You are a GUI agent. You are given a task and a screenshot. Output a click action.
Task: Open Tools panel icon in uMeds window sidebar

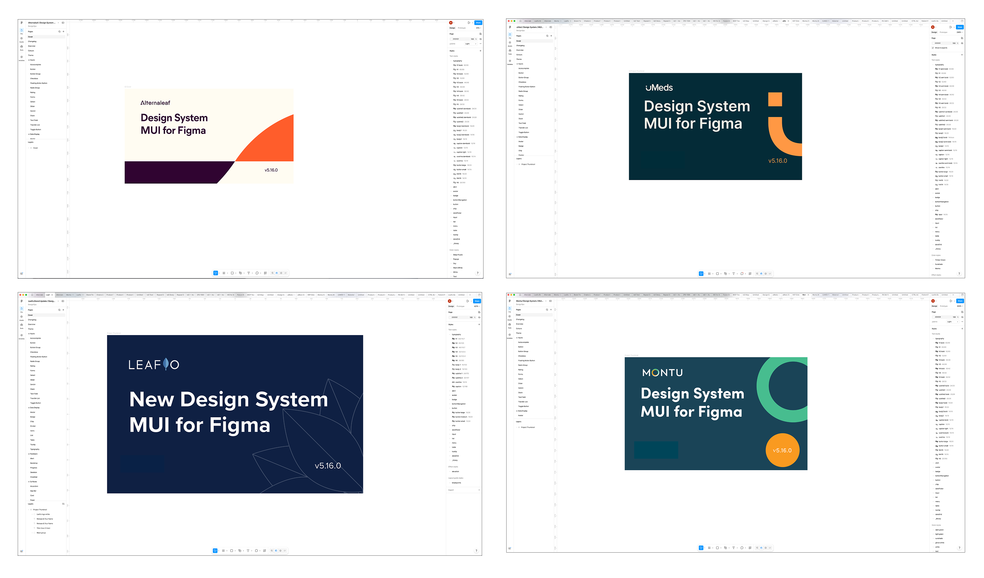tap(510, 51)
